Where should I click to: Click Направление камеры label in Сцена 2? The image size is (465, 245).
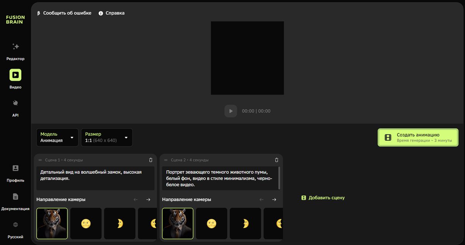[x=187, y=200]
